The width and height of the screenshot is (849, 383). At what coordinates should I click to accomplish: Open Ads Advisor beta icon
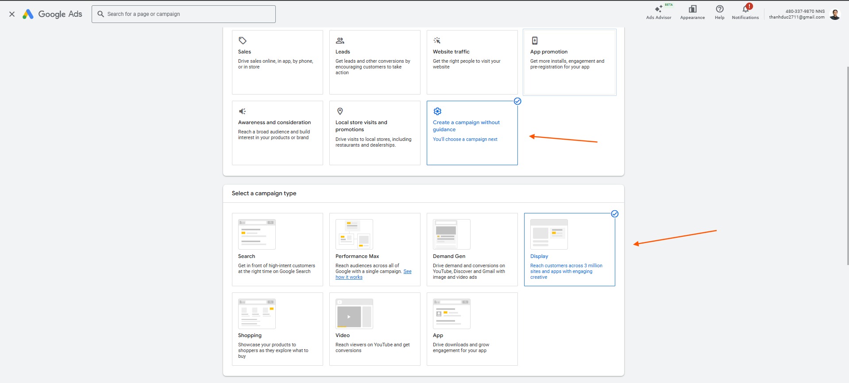pyautogui.click(x=659, y=10)
